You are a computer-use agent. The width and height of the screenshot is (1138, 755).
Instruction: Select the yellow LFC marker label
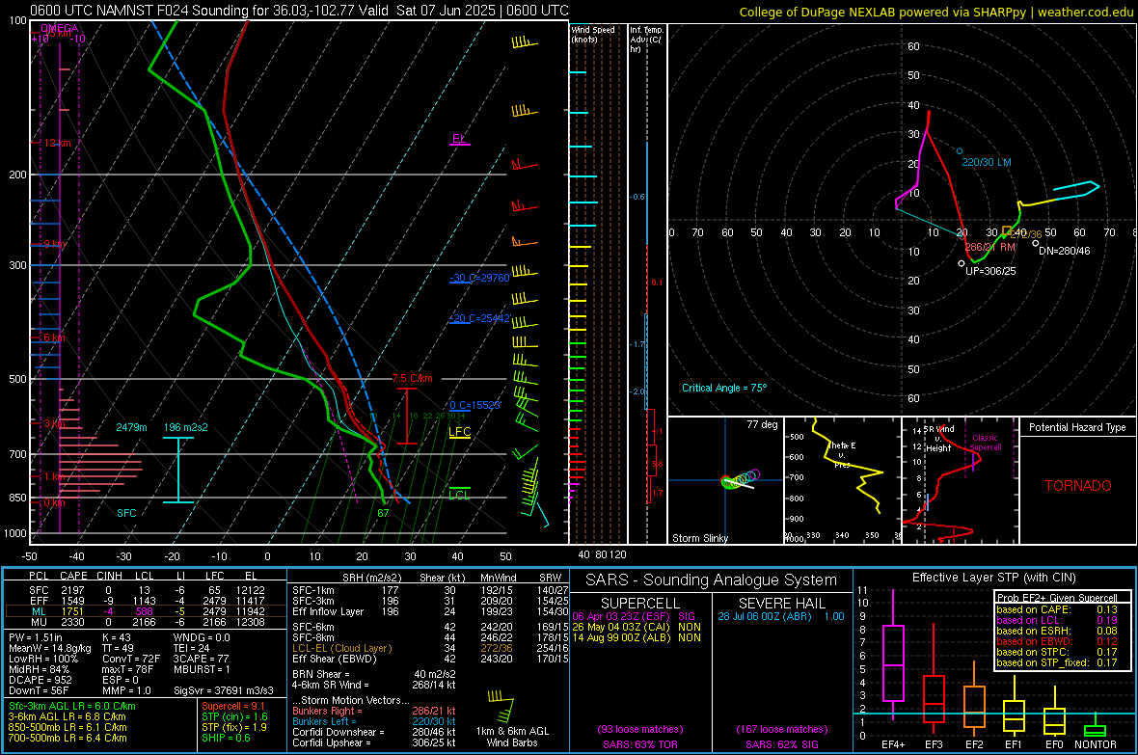[459, 432]
